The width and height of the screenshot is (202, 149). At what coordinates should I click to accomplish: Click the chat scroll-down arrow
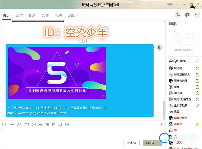click(164, 119)
